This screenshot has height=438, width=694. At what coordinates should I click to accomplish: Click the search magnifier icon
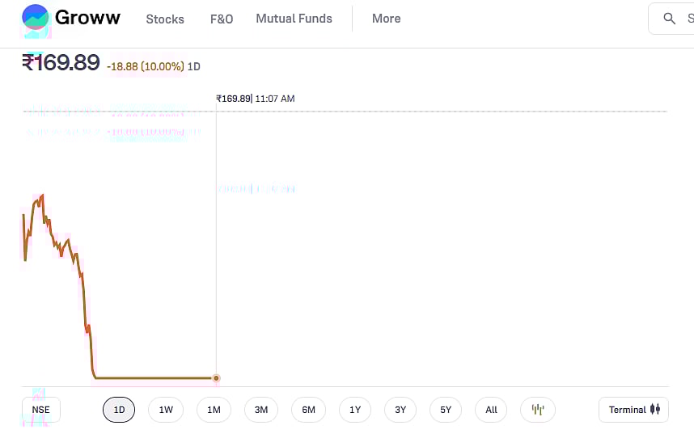coord(669,19)
